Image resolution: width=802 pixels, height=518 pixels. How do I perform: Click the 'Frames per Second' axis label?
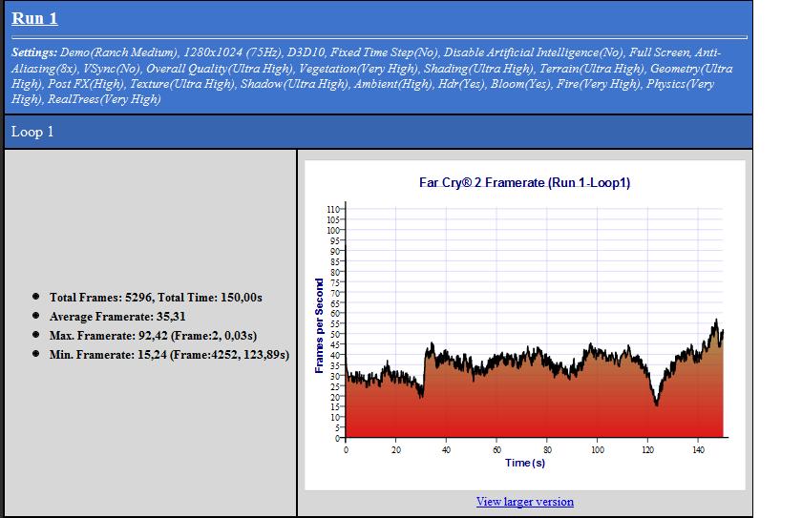click(319, 326)
